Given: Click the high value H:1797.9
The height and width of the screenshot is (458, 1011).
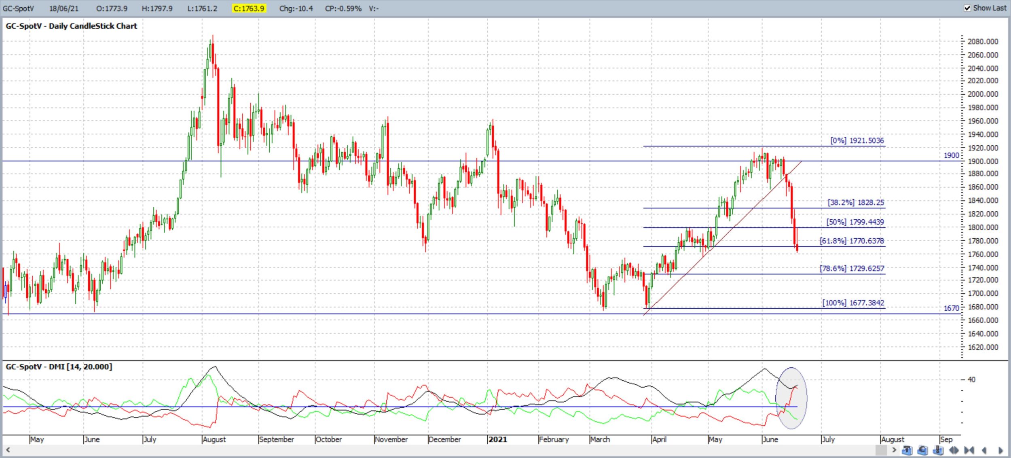Looking at the screenshot, I should (x=157, y=8).
